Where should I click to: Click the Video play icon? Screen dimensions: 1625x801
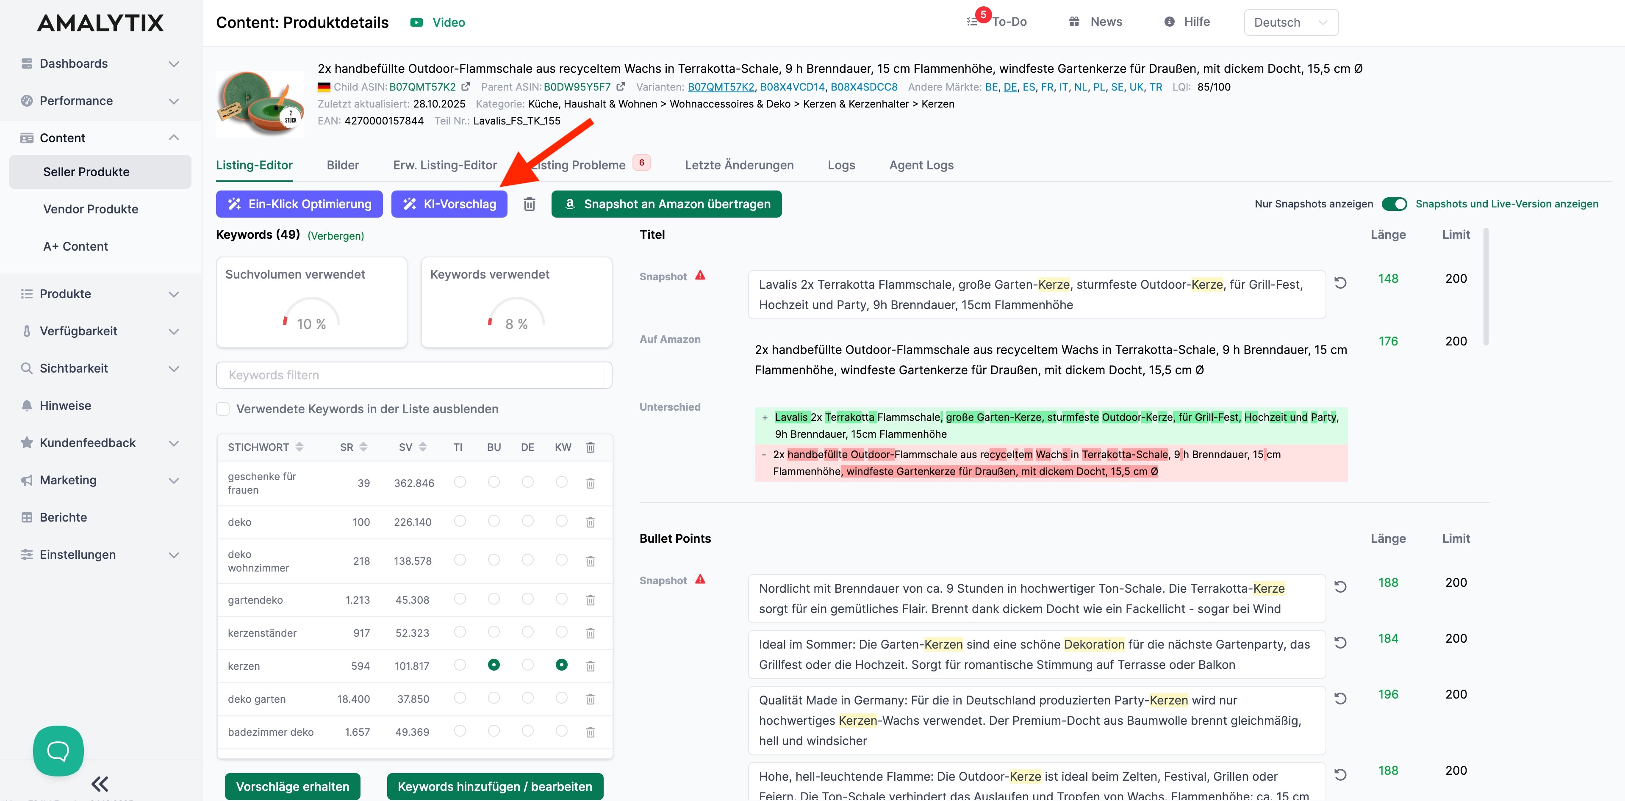point(416,23)
